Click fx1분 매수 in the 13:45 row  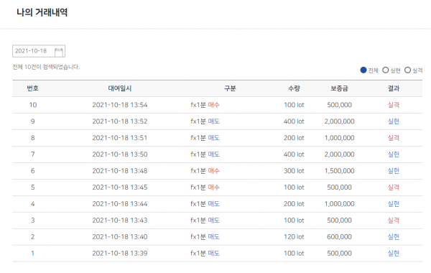click(205, 188)
